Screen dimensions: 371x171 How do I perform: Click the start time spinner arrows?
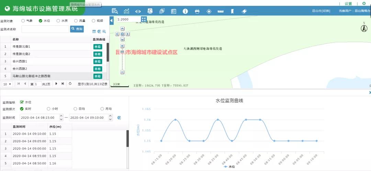(x=61, y=117)
